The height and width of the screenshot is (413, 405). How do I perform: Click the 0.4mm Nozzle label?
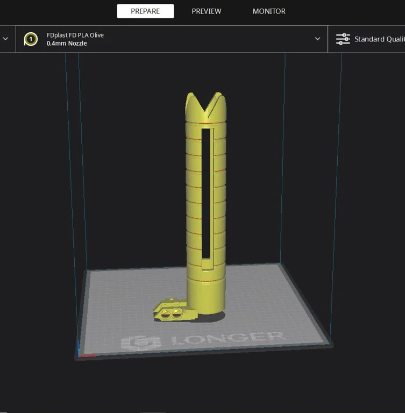[x=67, y=44]
